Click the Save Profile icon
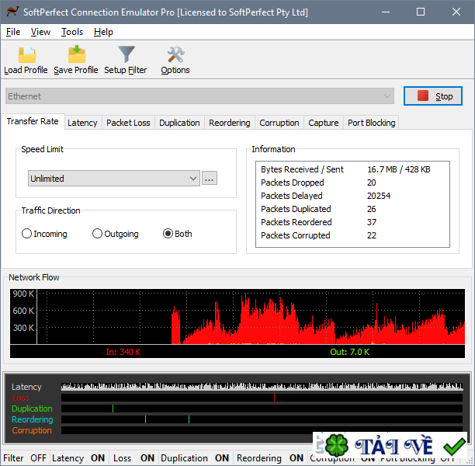Viewport: 475px width, 466px height. 76,54
